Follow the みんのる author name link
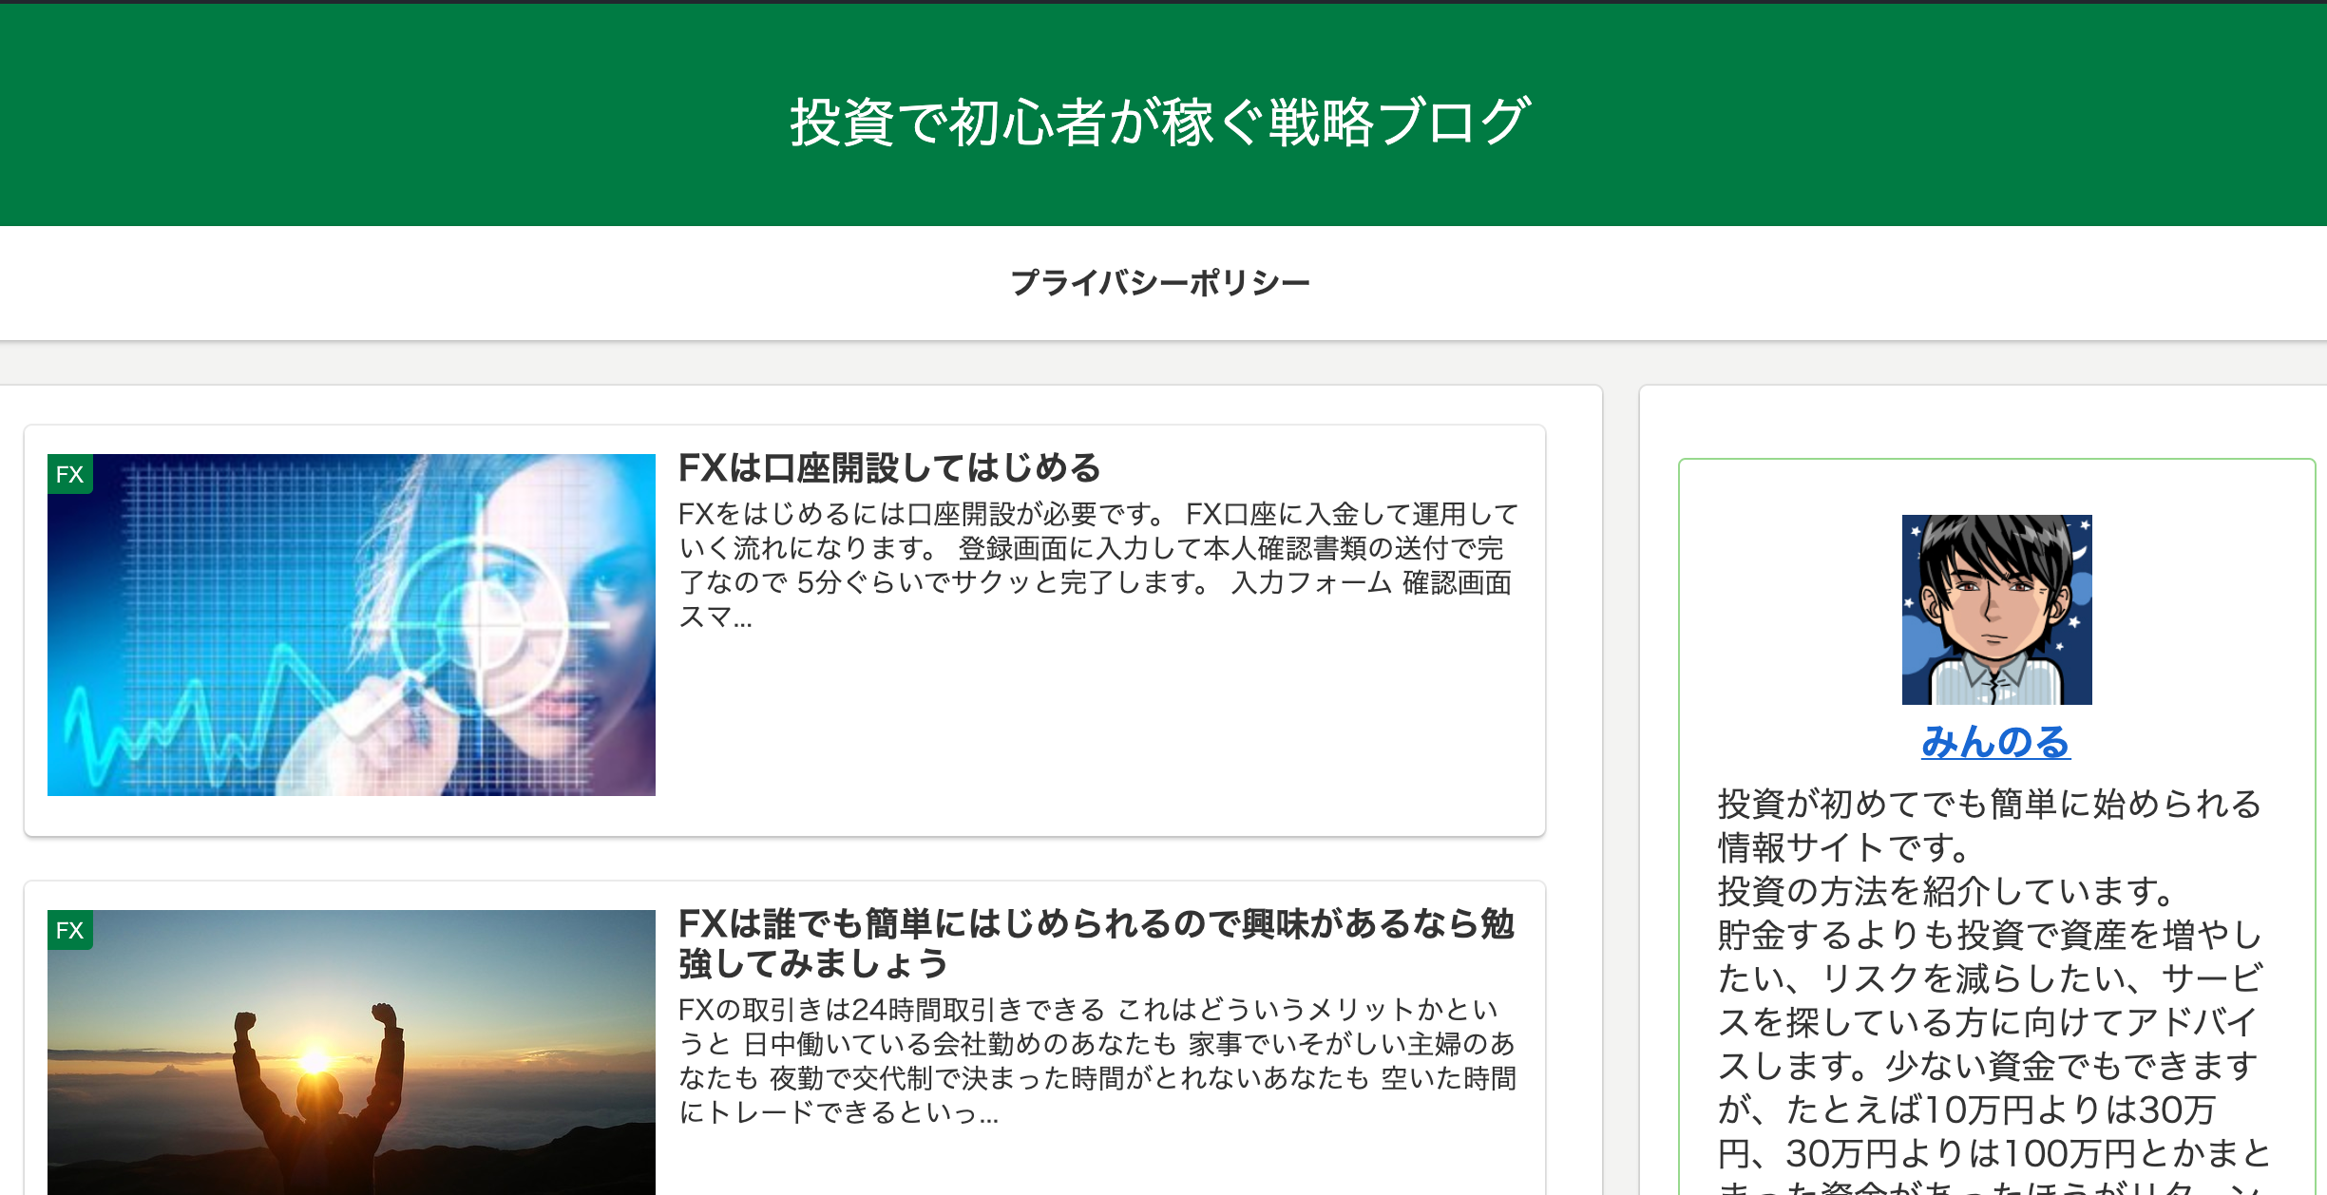The height and width of the screenshot is (1195, 2327). point(1995,742)
